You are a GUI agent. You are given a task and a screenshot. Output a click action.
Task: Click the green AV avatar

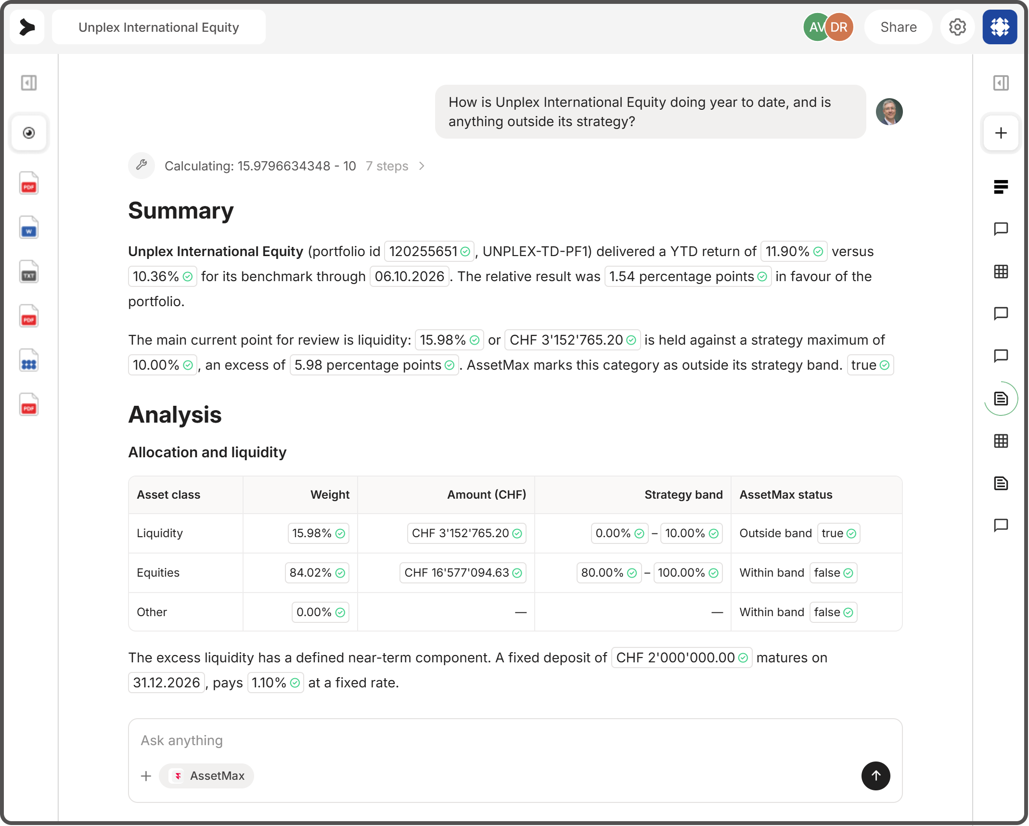tap(816, 27)
